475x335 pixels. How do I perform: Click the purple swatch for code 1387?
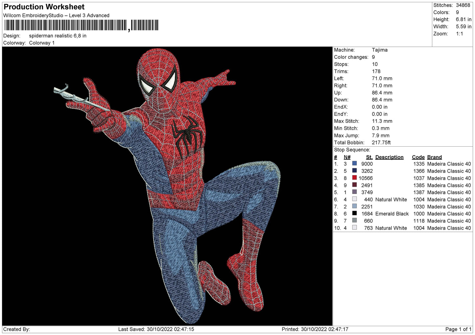(354, 192)
